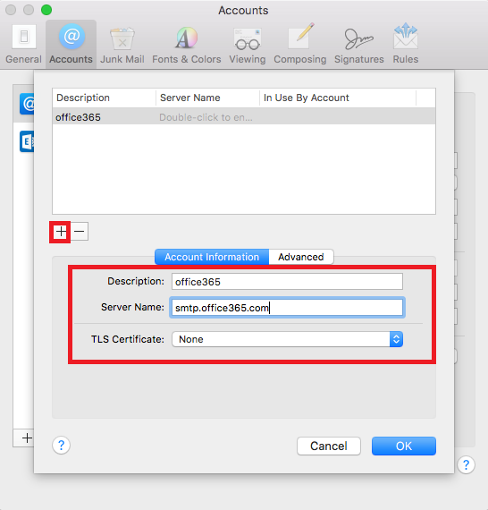This screenshot has width=488, height=510.
Task: Open help in the server list sheet
Action: [61, 445]
